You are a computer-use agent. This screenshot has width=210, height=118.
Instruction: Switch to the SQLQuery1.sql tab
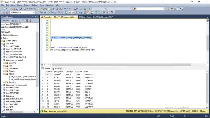point(96,17)
